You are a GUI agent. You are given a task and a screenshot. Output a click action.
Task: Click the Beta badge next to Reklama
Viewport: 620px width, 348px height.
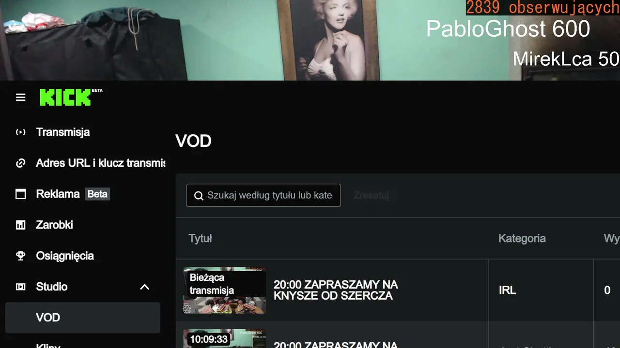(x=97, y=194)
